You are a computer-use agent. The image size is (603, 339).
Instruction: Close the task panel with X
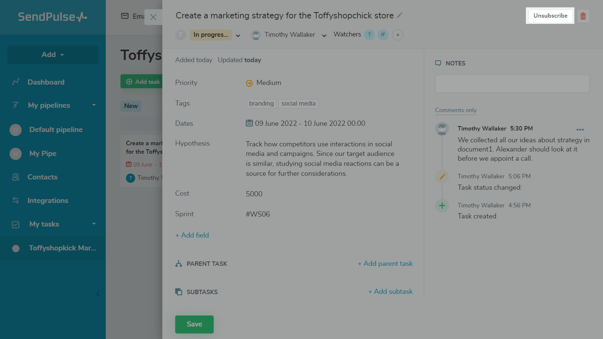(x=154, y=17)
